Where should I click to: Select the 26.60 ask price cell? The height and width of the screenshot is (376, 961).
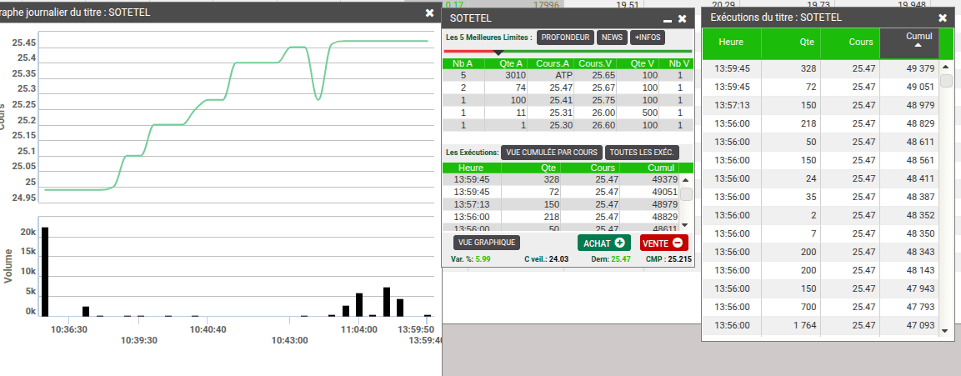(x=594, y=125)
